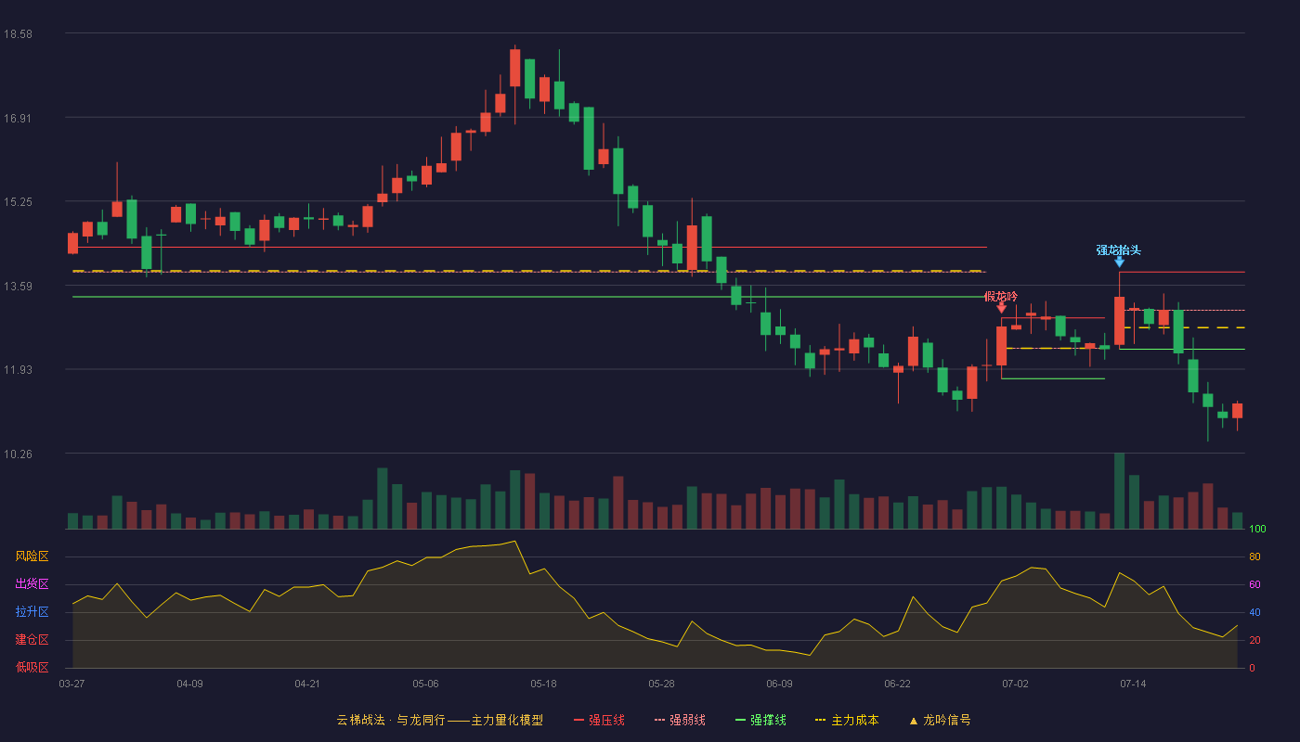Click the 15.25 price axis label
Screen dimensions: 1300x742
18,202
